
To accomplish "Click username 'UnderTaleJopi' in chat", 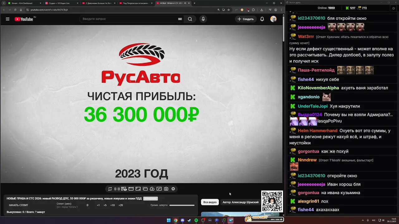I will tap(313, 106).
